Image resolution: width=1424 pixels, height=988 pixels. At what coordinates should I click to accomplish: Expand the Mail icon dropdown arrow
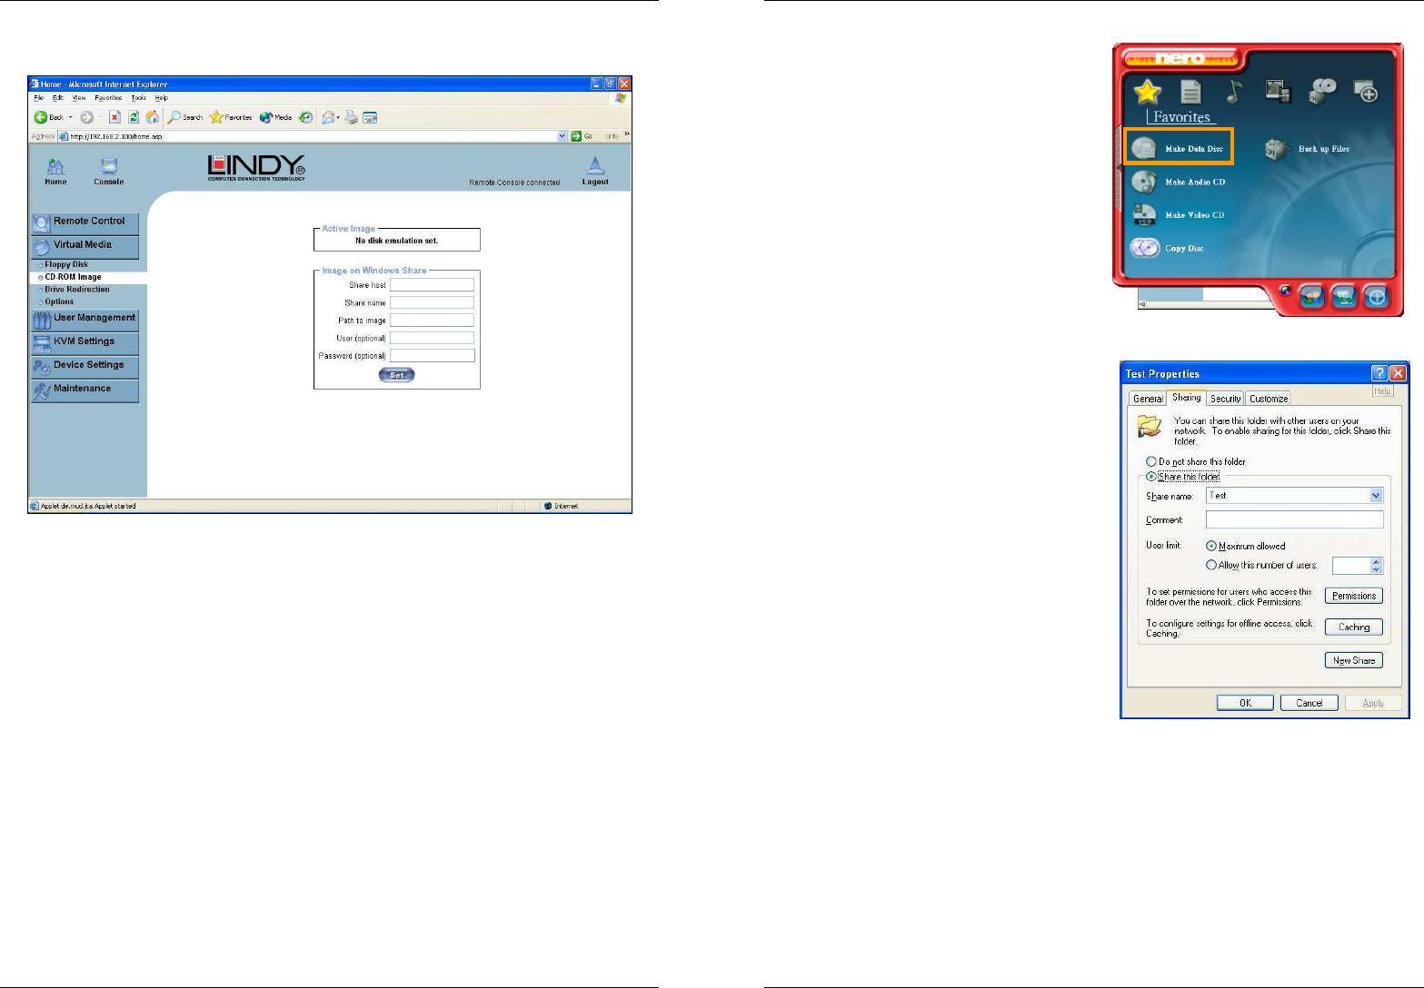[x=338, y=117]
